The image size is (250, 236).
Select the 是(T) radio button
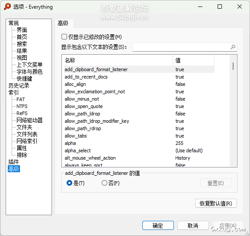point(69,183)
